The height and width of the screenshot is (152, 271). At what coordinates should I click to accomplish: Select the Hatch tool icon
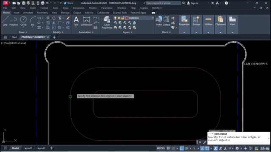(x=39, y=27)
